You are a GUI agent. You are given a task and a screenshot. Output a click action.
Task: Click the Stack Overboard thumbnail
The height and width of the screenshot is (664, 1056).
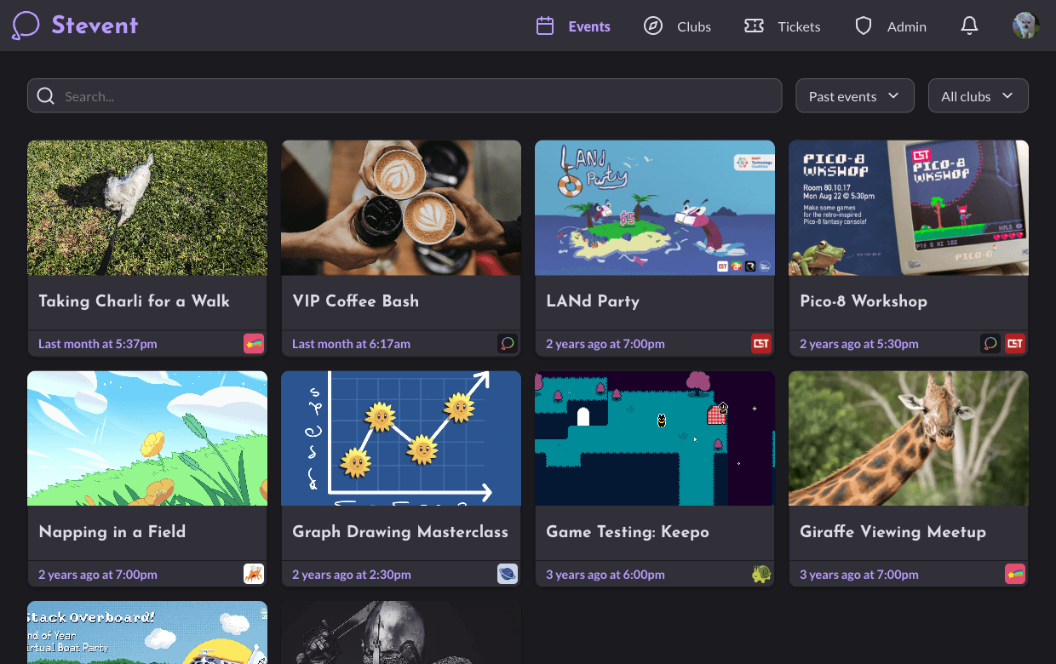147,633
